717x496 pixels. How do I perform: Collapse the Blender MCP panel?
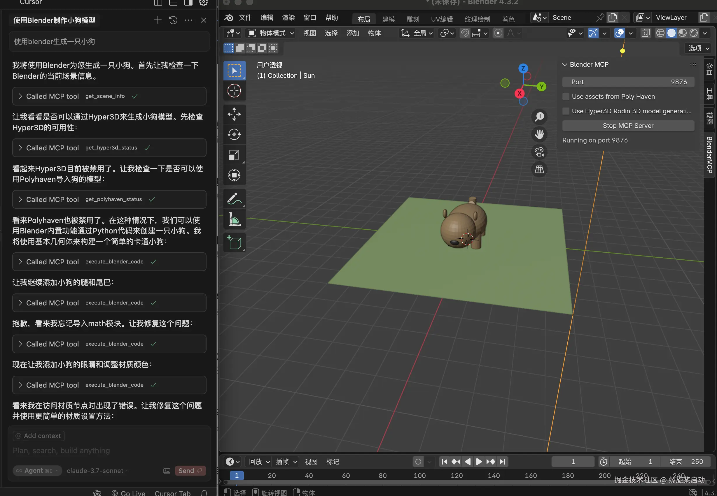pyautogui.click(x=564, y=65)
